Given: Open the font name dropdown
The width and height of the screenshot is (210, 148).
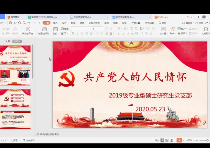Looking at the screenshot, I should pos(90,29).
